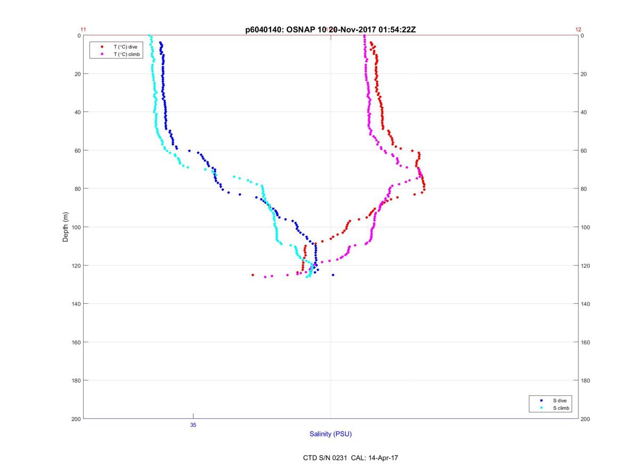The image size is (639, 471).
Task: Click the 'CTD S/N 0231 CAL: 14-Apr-17' footer text
Action: [350, 458]
